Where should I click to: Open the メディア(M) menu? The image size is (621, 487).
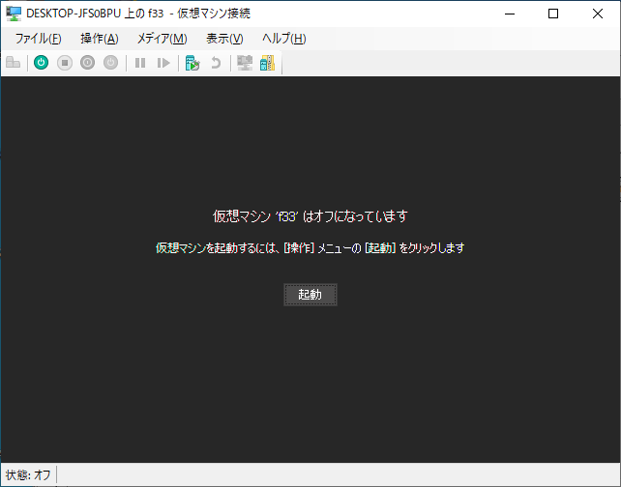162,39
